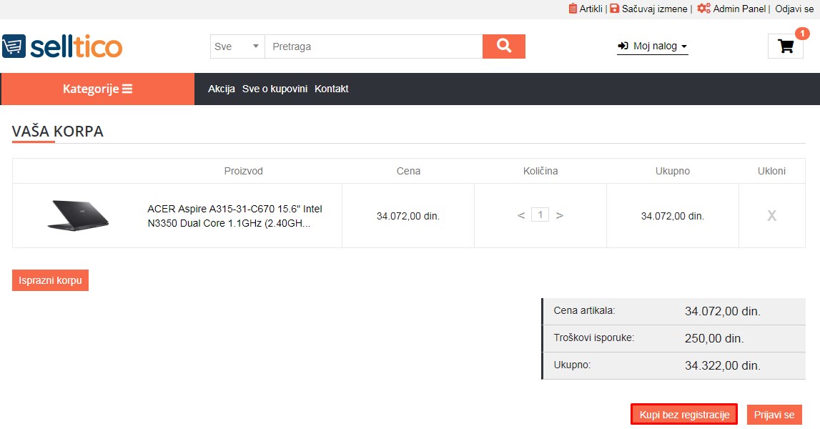The width and height of the screenshot is (820, 429).
Task: Click the Ukloni column header
Action: (771, 171)
